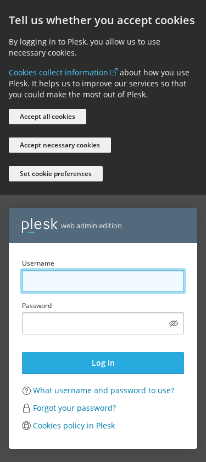Toggle password visibility with the eye icon

[x=174, y=323]
